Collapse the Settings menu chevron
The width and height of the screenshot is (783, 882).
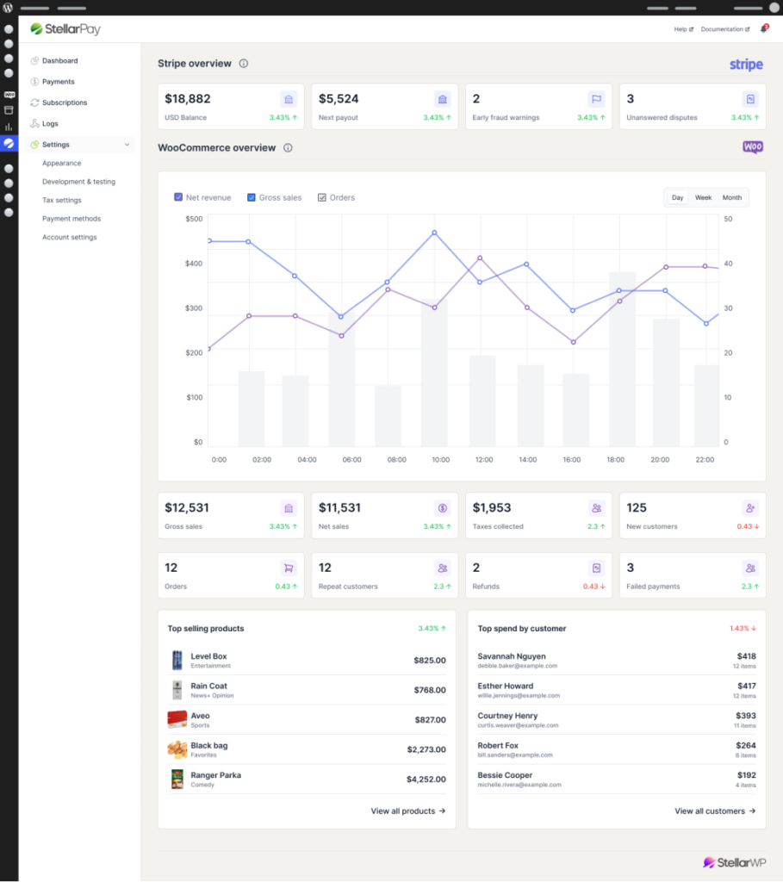[127, 145]
